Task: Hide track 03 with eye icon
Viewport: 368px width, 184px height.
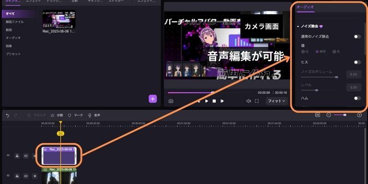Action: click(x=26, y=155)
